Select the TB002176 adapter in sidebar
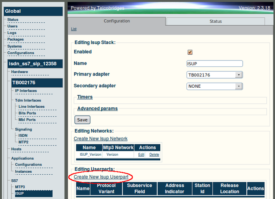275x199 pixels. pyautogui.click(x=24, y=83)
